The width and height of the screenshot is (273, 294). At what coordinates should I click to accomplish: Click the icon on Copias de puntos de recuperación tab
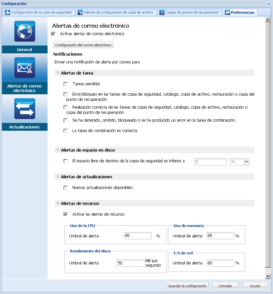pos(162,12)
